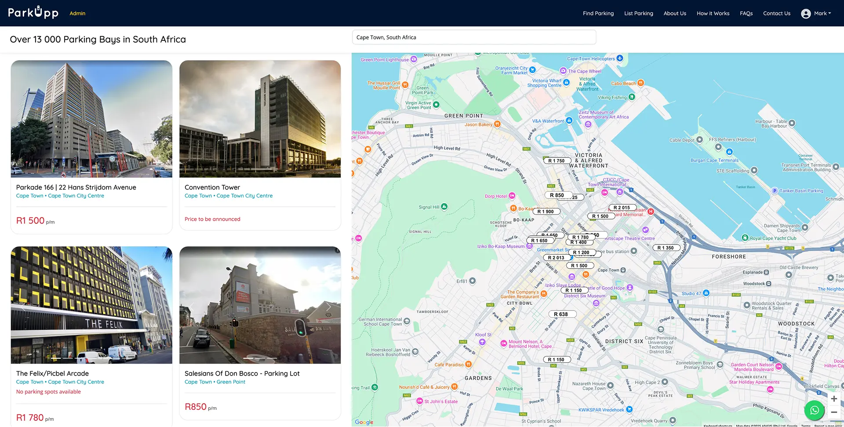Zoom in on the map
This screenshot has width=844, height=427.
(x=833, y=399)
